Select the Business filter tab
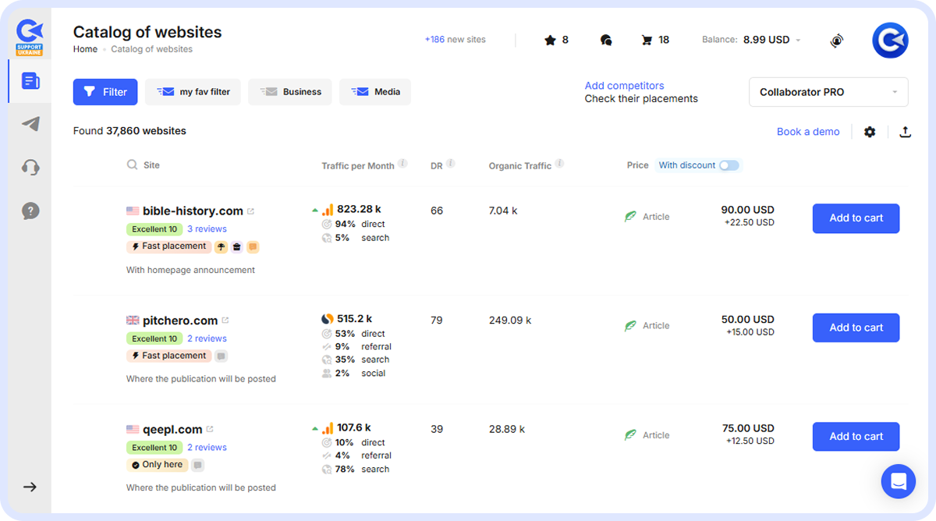936x521 pixels. point(289,91)
